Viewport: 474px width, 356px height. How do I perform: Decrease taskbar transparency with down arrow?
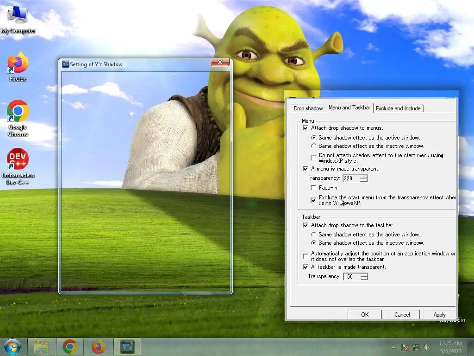click(x=364, y=278)
